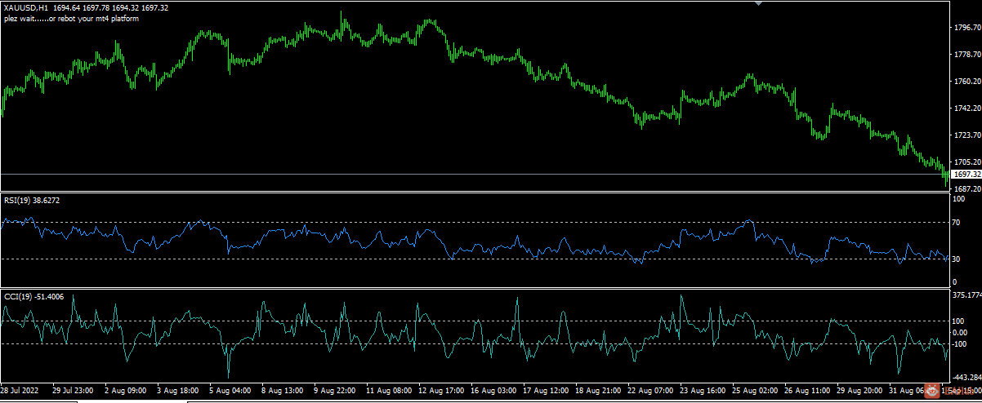The width and height of the screenshot is (982, 403).
Task: Click the 16 Aug 03:00 time label
Action: (x=493, y=392)
